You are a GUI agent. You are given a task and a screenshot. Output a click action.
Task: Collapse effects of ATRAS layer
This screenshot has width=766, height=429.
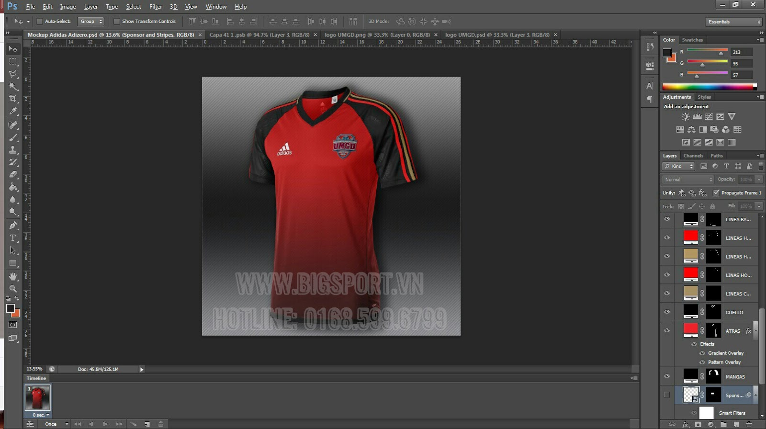coord(756,330)
